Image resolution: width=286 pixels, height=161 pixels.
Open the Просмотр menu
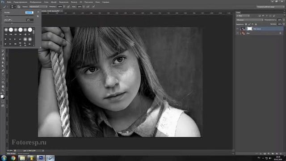click(x=88, y=2)
